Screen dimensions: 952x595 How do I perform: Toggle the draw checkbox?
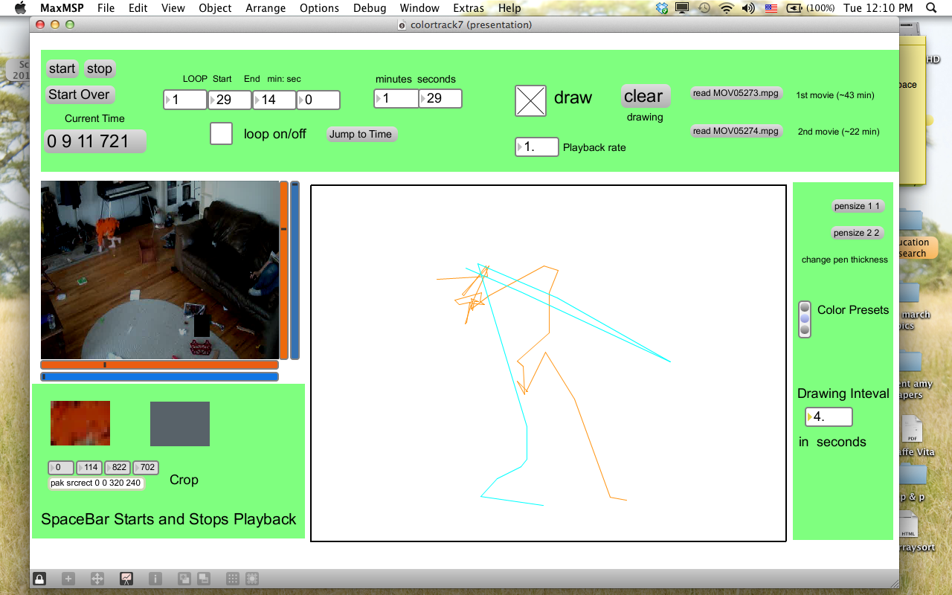click(530, 100)
